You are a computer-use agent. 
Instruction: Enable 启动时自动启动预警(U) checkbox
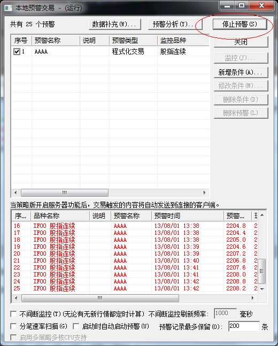(76, 326)
